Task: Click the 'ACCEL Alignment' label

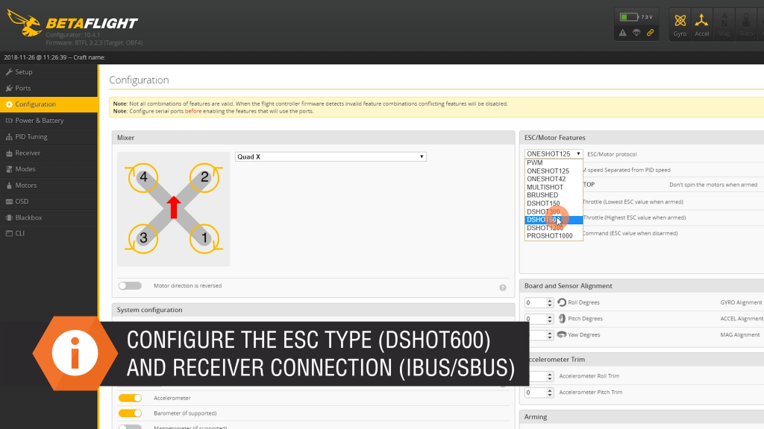Action: coord(742,319)
